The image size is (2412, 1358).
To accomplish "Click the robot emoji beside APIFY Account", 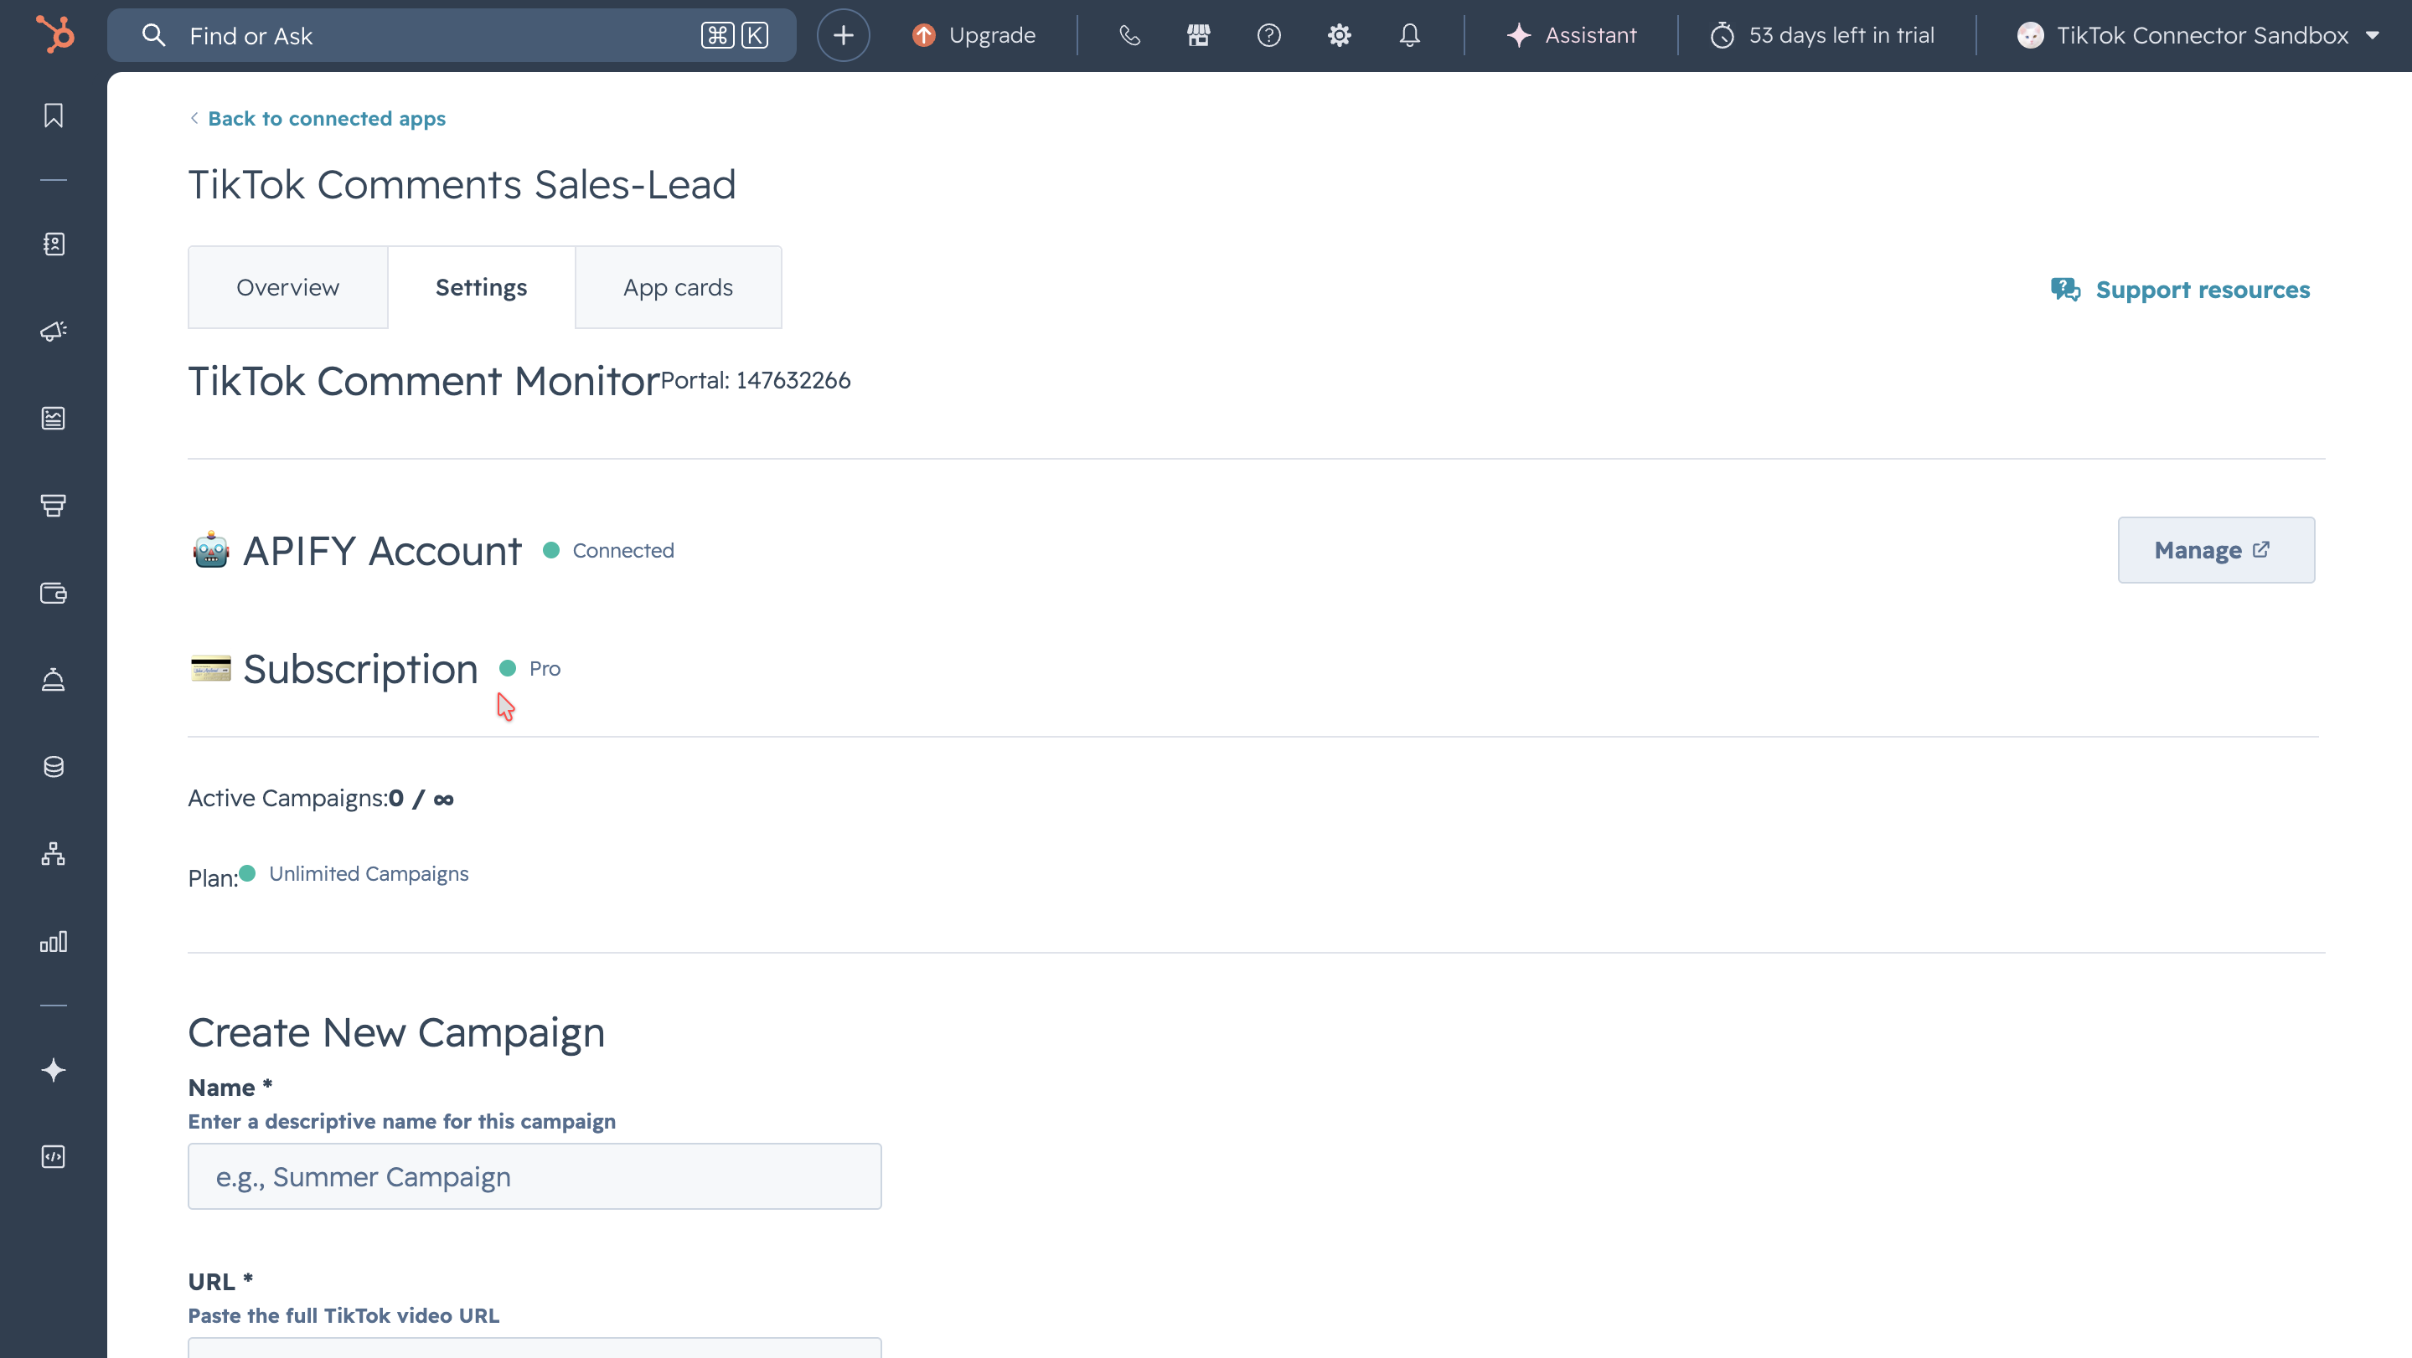I will 210,550.
